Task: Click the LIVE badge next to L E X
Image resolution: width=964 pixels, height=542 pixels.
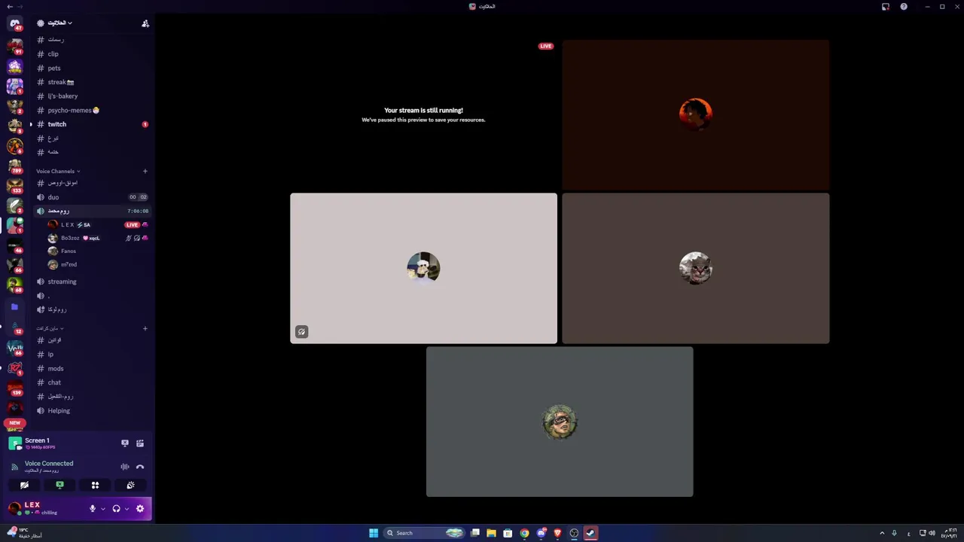Action: pyautogui.click(x=132, y=224)
